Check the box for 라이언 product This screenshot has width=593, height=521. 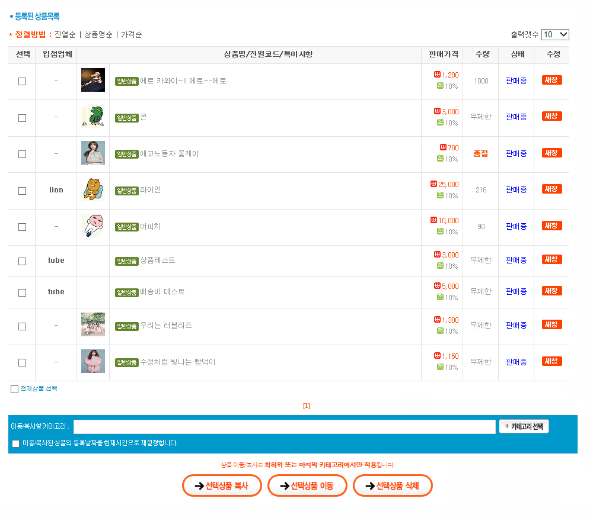coord(23,191)
